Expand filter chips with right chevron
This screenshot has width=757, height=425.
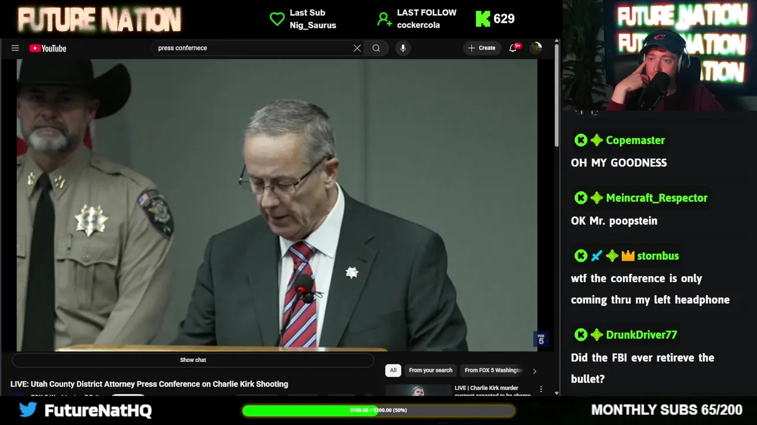pos(535,371)
